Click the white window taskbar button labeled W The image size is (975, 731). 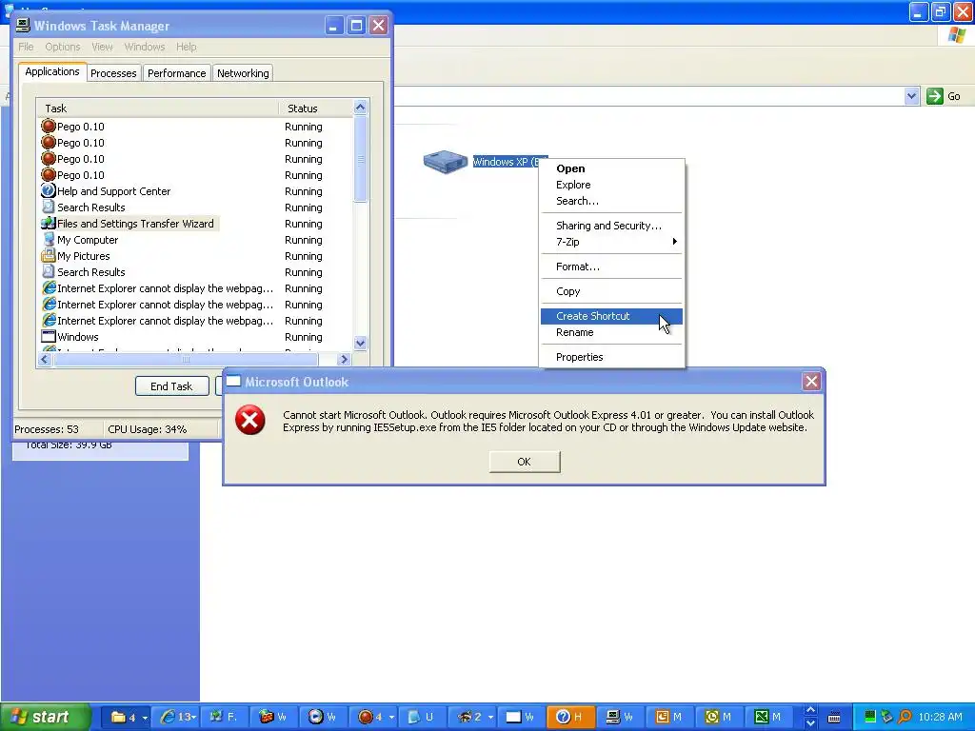point(521,717)
